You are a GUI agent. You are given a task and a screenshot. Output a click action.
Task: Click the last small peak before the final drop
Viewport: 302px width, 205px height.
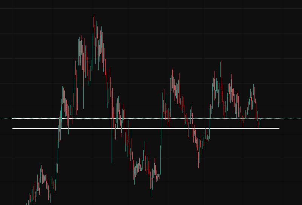coord(254,85)
